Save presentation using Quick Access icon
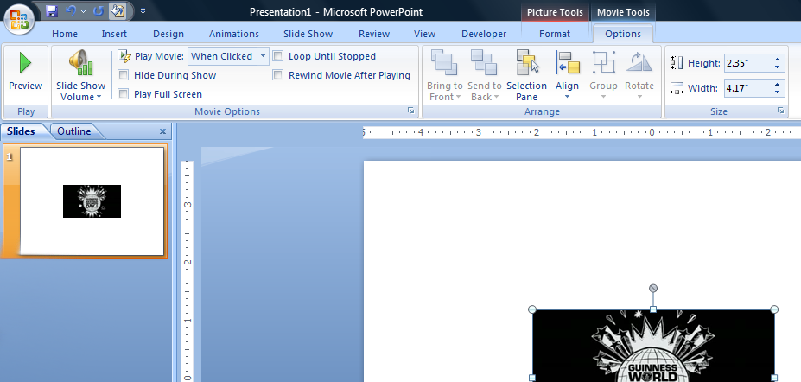Viewport: 801px width, 382px height. [x=52, y=11]
